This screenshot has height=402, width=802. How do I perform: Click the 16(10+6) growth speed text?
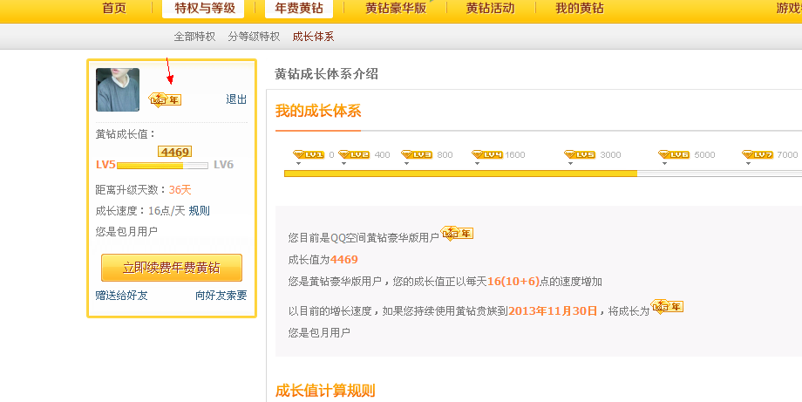(513, 282)
